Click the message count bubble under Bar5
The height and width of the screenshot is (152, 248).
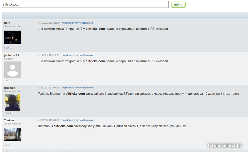11,48
